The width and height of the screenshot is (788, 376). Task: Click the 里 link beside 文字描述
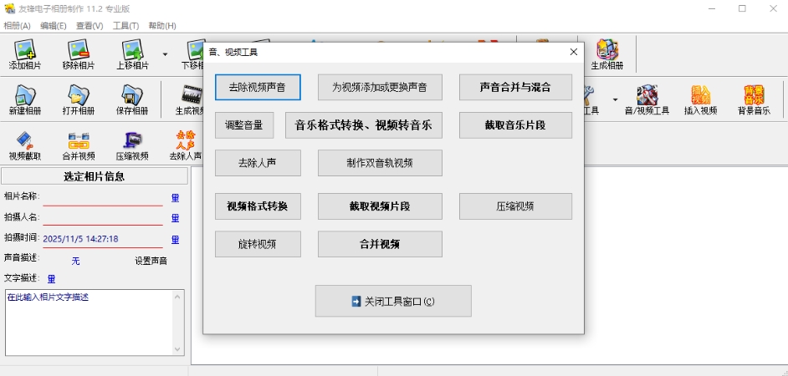pyautogui.click(x=51, y=279)
